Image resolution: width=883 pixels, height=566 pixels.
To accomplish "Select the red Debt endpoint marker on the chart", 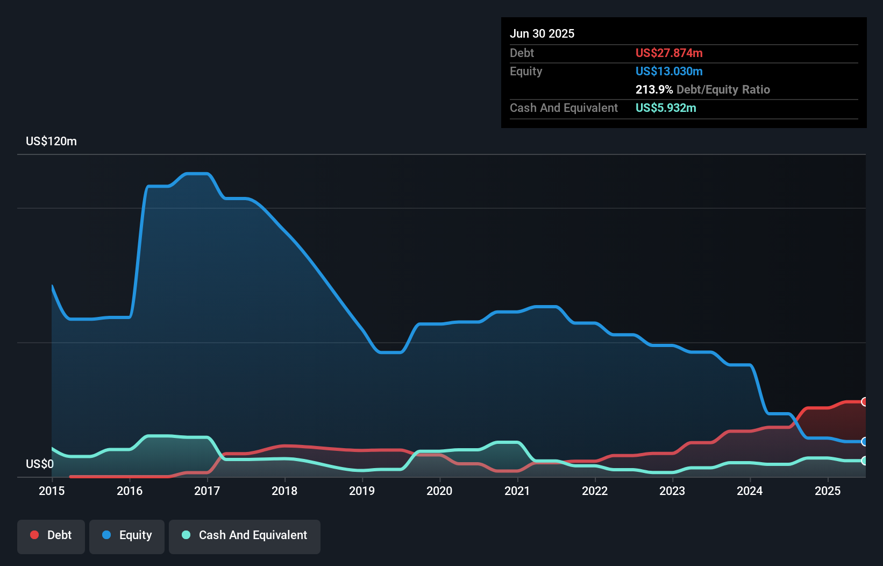I will click(864, 402).
